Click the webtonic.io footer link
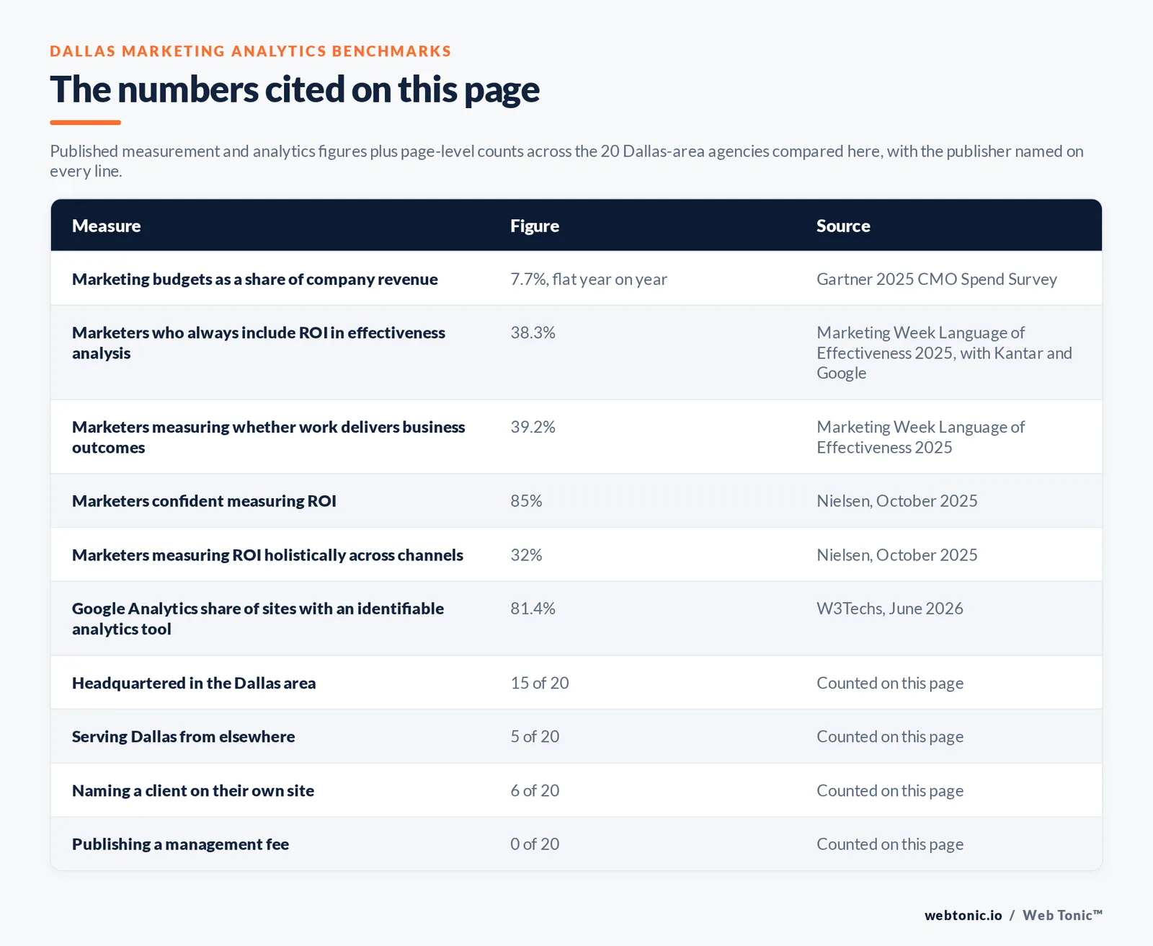This screenshot has height=946, width=1153. (x=963, y=915)
